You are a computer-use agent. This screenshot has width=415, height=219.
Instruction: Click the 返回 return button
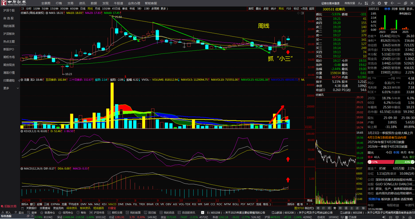(312, 8)
